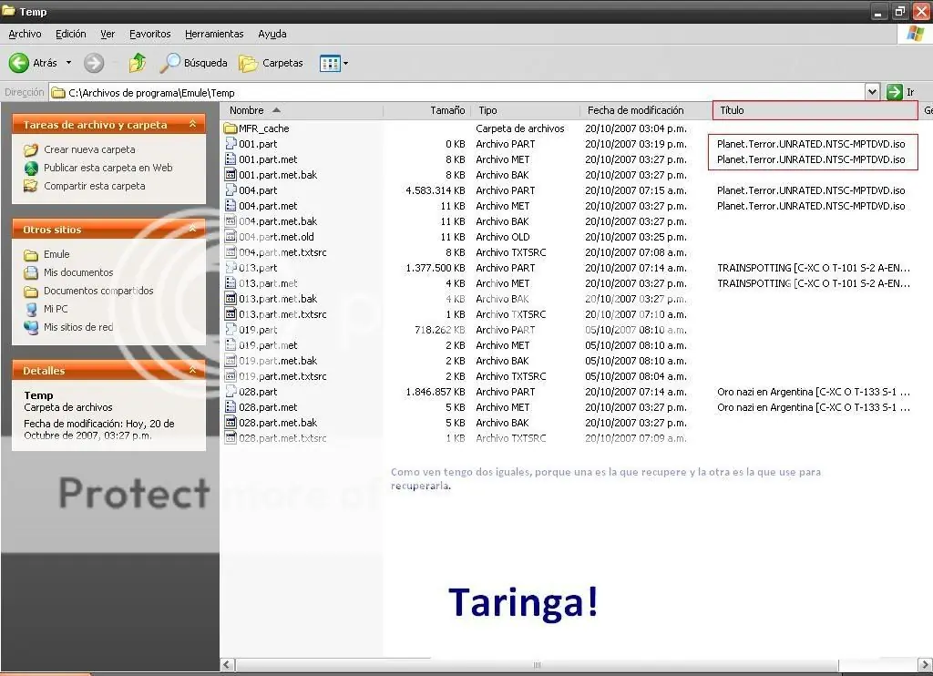This screenshot has width=933, height=676.
Task: Open the Ayuda menu
Action: (x=272, y=34)
